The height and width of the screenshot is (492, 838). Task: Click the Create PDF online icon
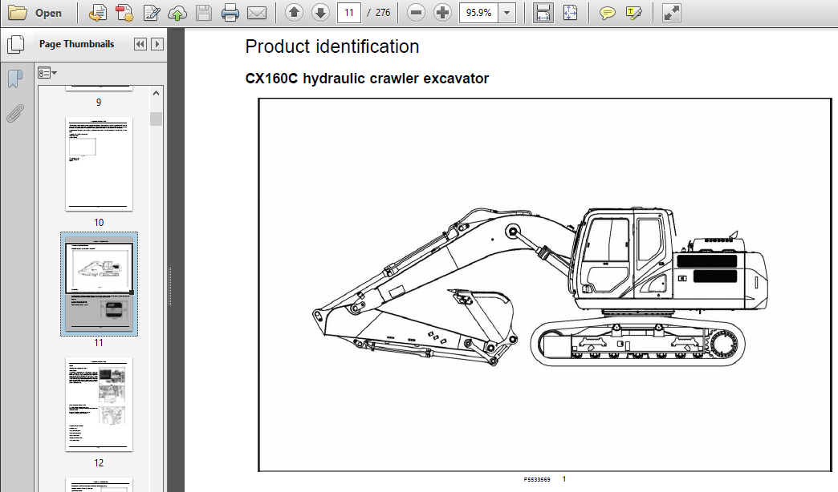(97, 13)
